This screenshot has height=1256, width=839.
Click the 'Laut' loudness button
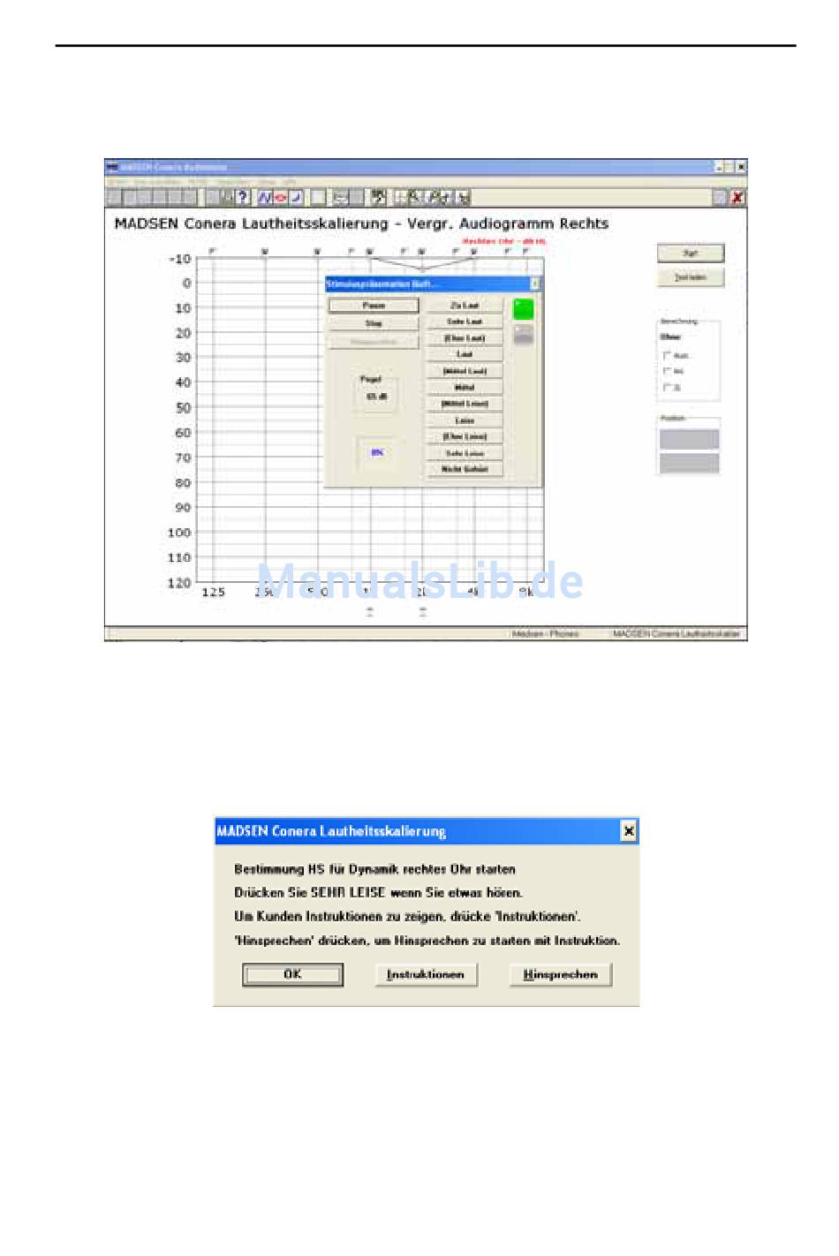click(465, 354)
